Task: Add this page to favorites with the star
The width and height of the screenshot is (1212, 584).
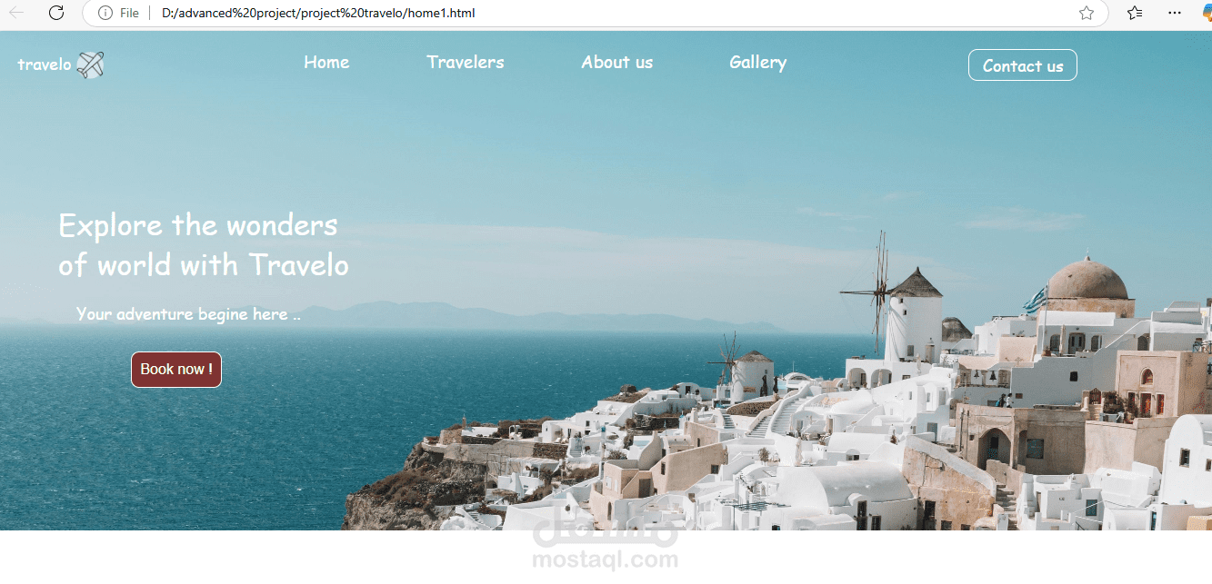Action: click(1086, 13)
